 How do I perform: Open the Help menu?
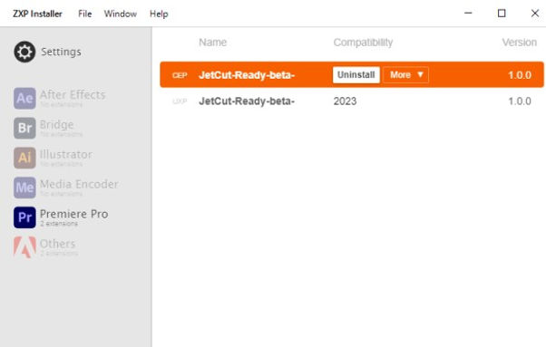(159, 14)
